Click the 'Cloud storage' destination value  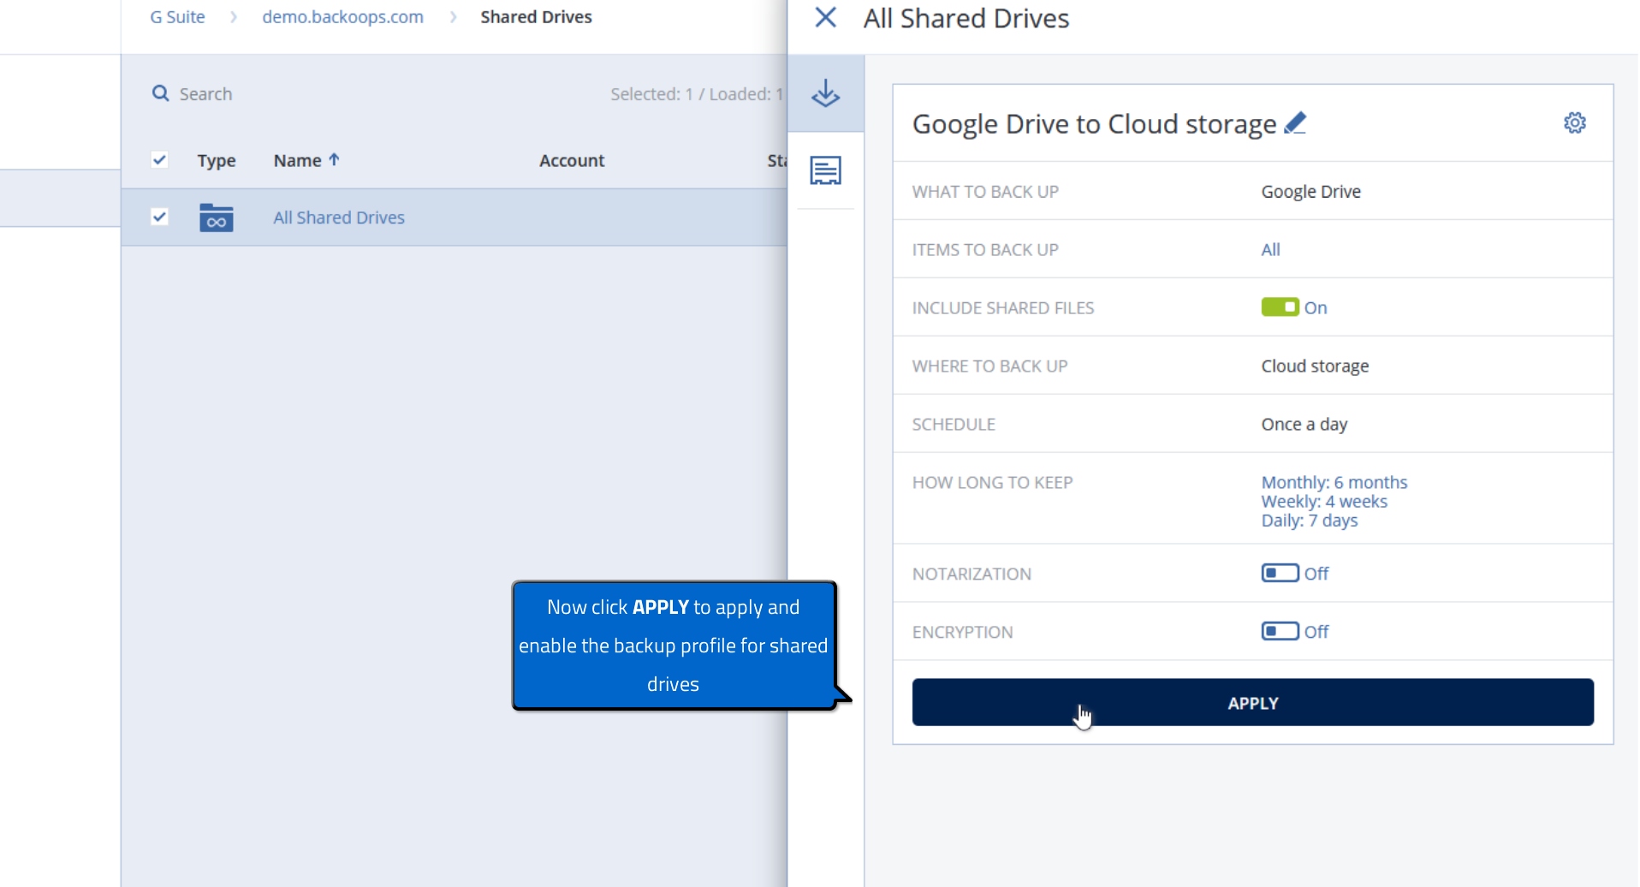point(1315,366)
